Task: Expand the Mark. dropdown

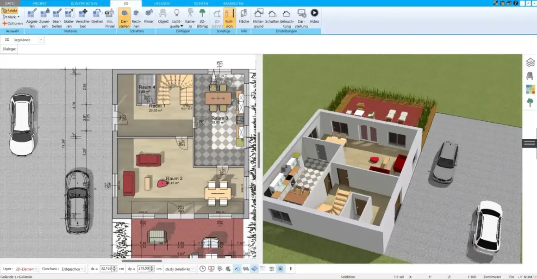Action: [18, 17]
